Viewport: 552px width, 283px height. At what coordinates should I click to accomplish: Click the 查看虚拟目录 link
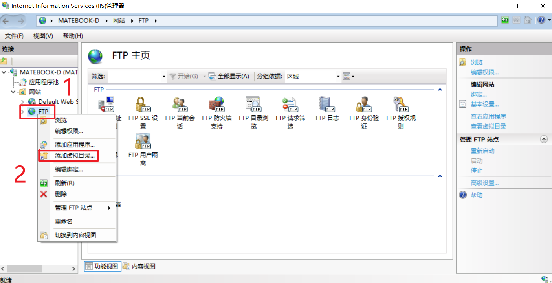(488, 126)
